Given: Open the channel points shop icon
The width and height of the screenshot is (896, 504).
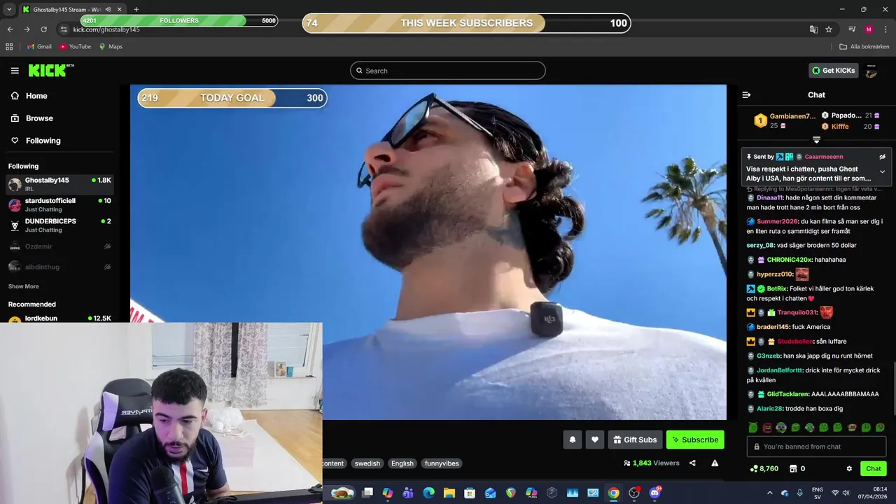Looking at the screenshot, I should [793, 468].
